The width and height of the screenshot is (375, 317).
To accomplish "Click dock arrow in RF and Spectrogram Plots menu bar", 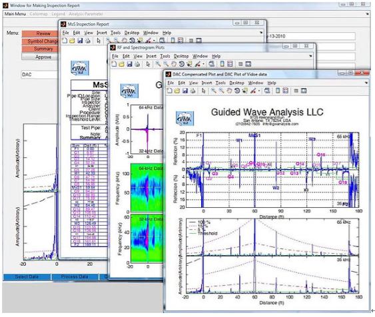I will click(x=310, y=56).
